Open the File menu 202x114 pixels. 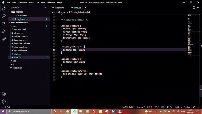(x=8, y=3)
